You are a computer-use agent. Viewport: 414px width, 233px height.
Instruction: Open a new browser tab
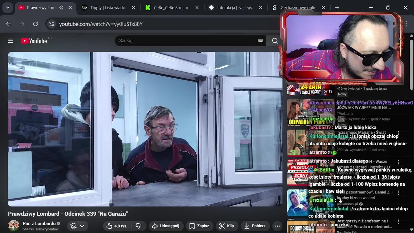(337, 7)
